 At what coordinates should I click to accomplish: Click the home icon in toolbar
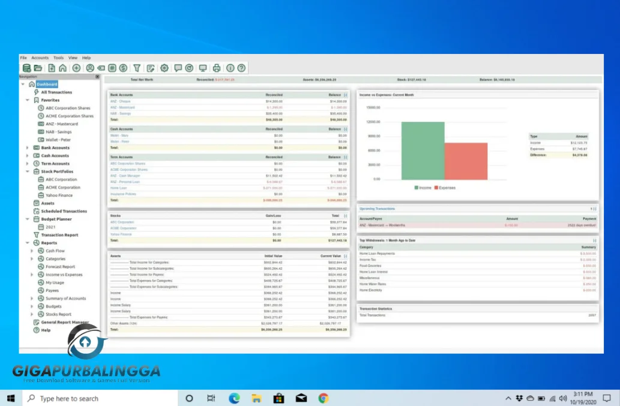pos(62,68)
